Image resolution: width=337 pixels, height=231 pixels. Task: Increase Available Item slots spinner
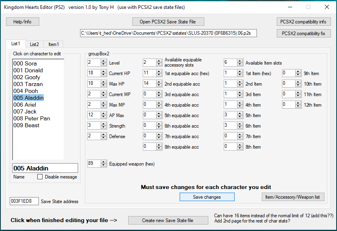240,61
